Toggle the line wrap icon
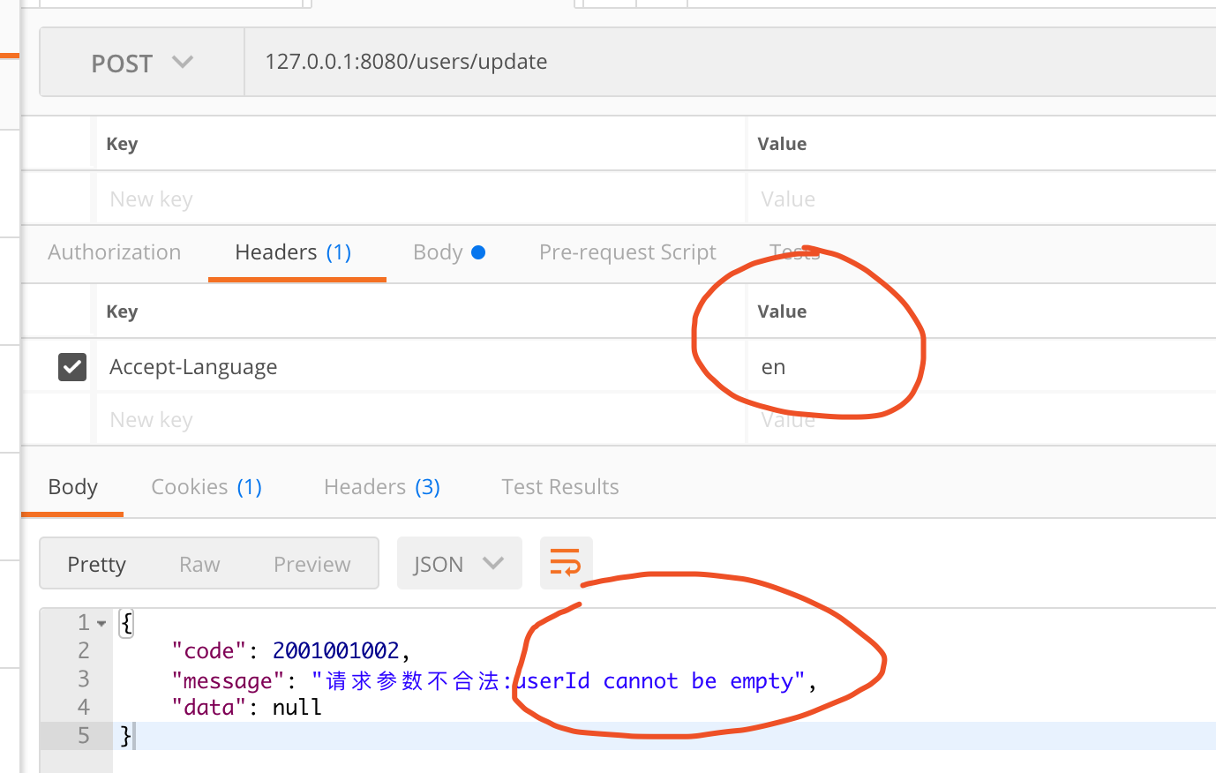This screenshot has height=773, width=1216. (x=566, y=562)
